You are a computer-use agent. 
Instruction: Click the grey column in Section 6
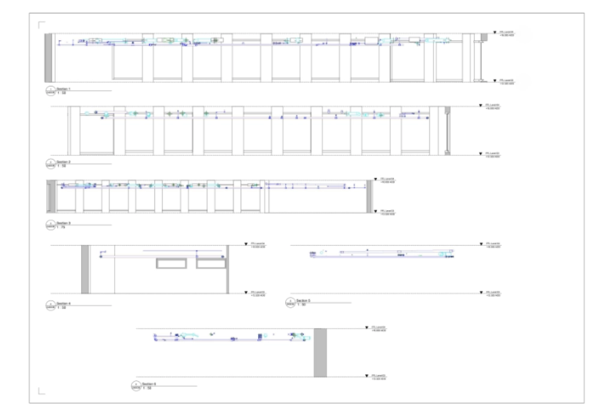tap(320, 353)
